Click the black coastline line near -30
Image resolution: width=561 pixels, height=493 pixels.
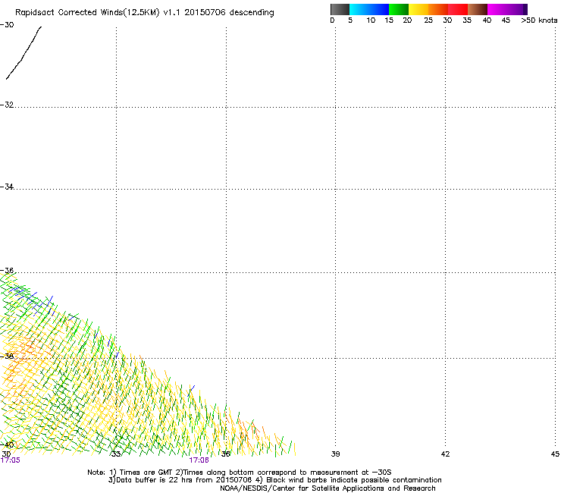point(24,52)
